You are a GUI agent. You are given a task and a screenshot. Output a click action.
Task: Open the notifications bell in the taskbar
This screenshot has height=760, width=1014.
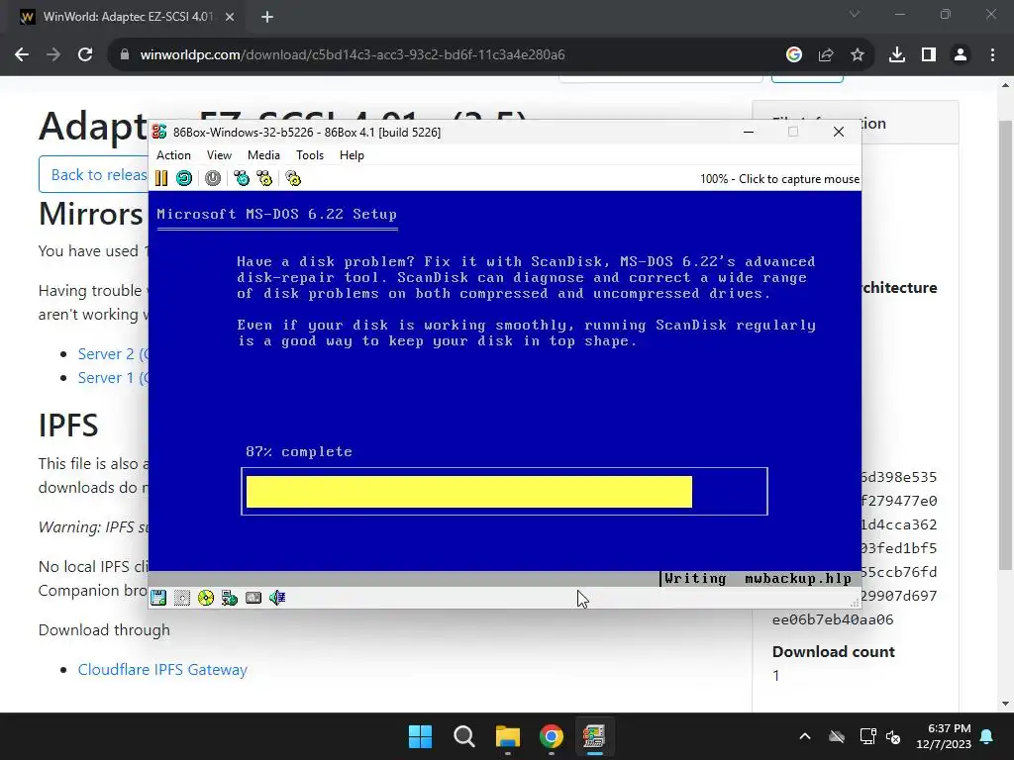point(987,736)
